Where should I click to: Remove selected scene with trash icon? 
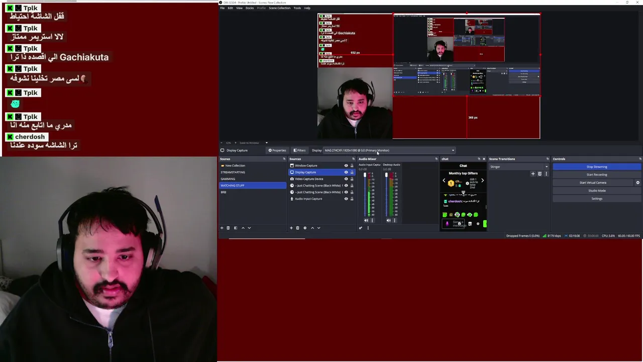(228, 228)
